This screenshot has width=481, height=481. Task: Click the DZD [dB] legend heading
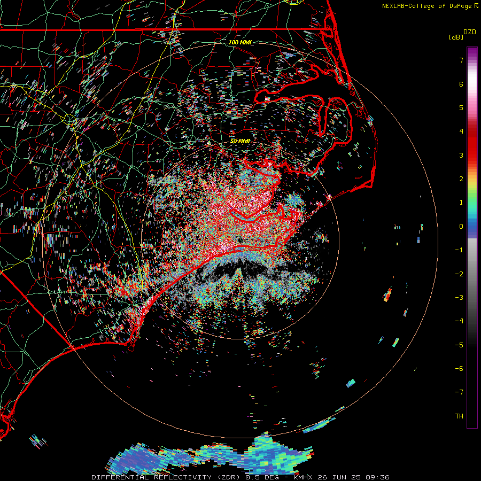(x=462, y=34)
